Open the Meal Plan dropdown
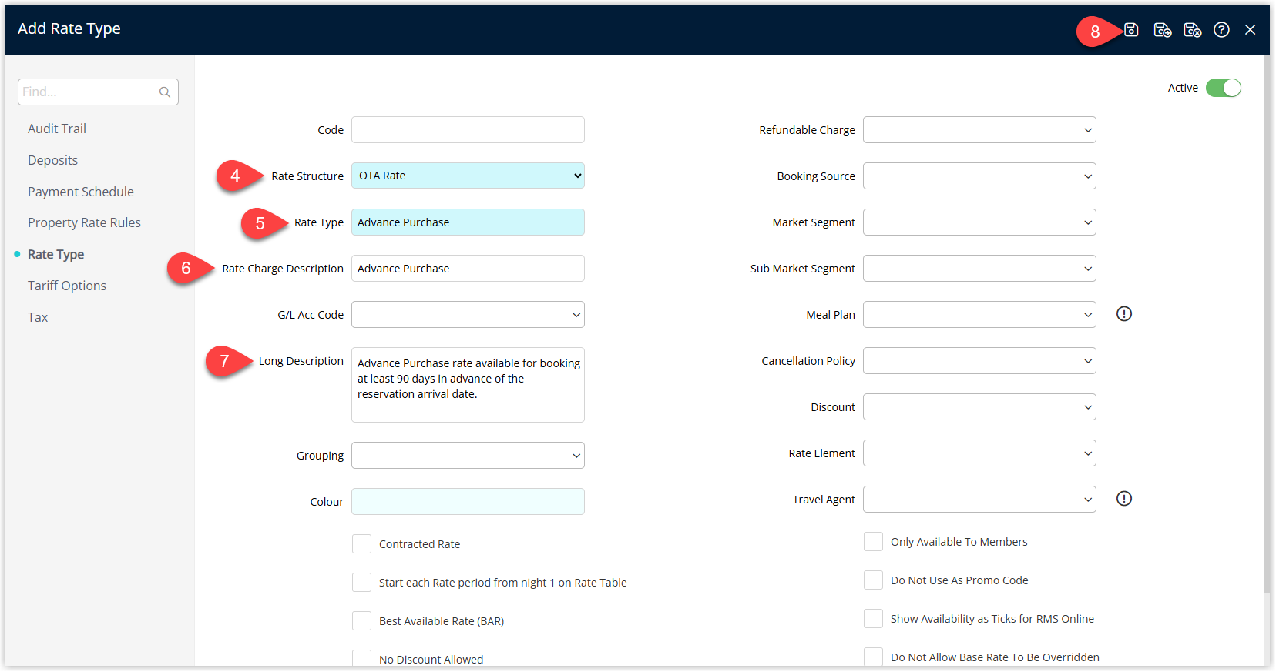The width and height of the screenshot is (1276, 672). pos(979,314)
